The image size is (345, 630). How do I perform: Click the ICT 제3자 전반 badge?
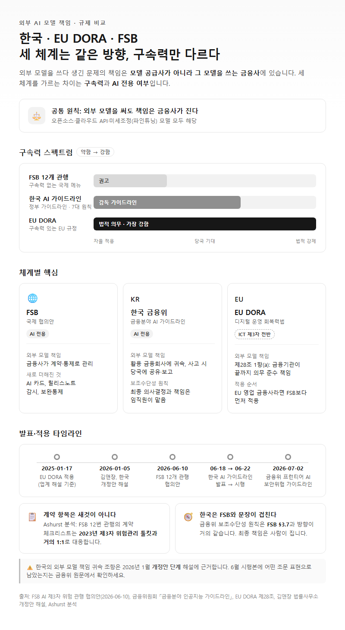[x=254, y=334]
